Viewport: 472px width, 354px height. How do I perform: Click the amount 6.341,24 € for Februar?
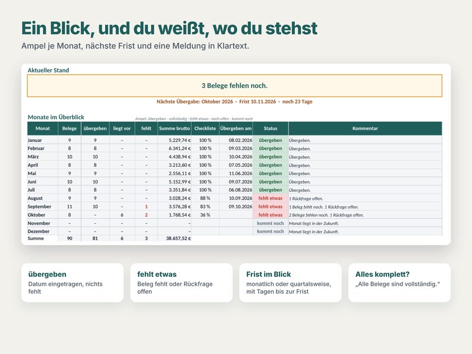tap(180, 148)
